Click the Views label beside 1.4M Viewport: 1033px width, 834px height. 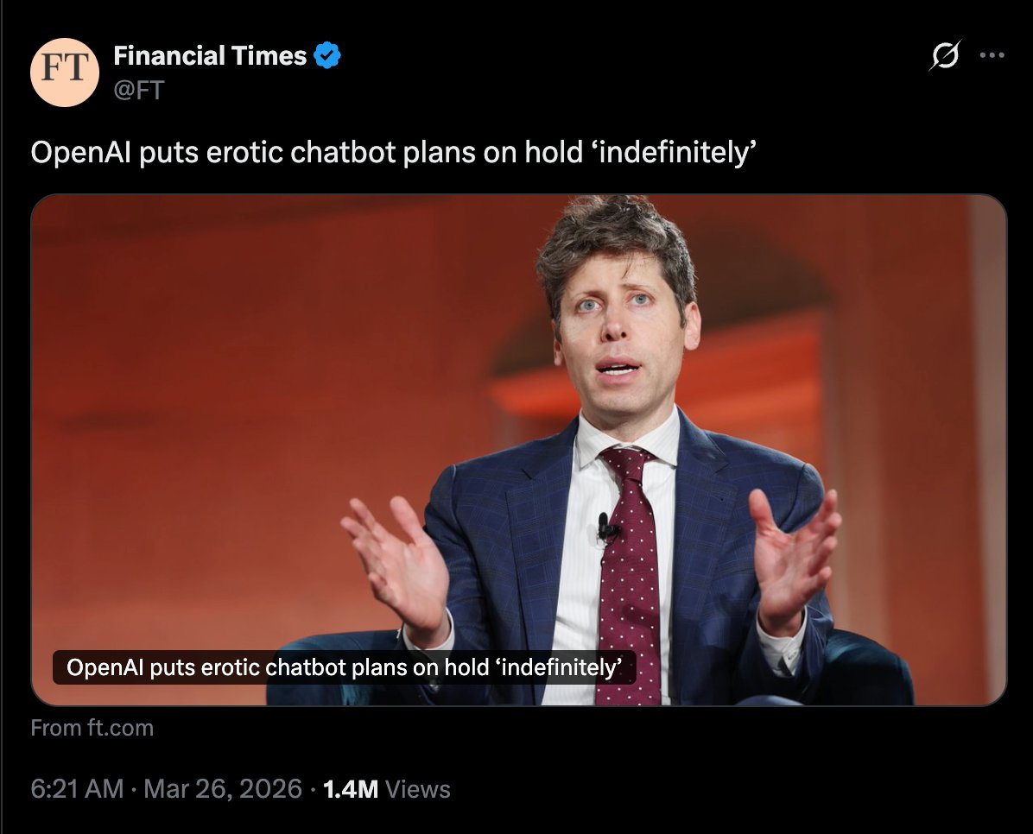[x=418, y=789]
